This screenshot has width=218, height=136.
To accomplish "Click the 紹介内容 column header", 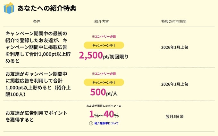I will (102, 21).
